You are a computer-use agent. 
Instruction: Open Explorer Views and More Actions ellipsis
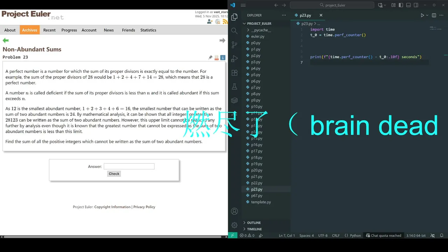(284, 15)
